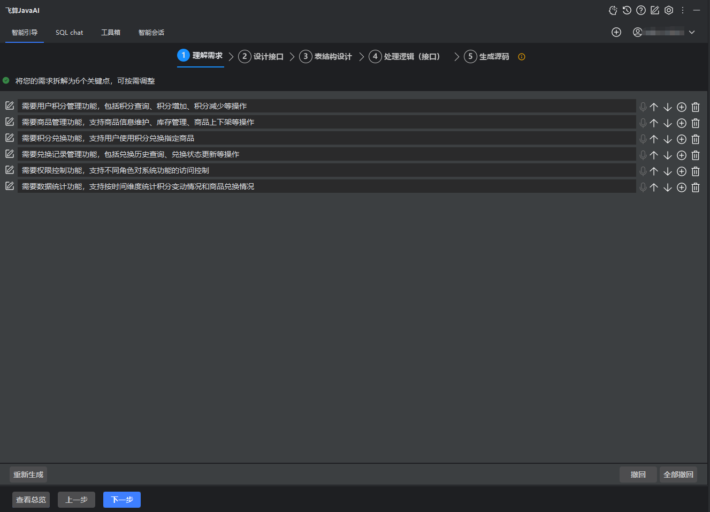
Task: Click the orange info icon beside 生成源码
Action: (x=522, y=57)
